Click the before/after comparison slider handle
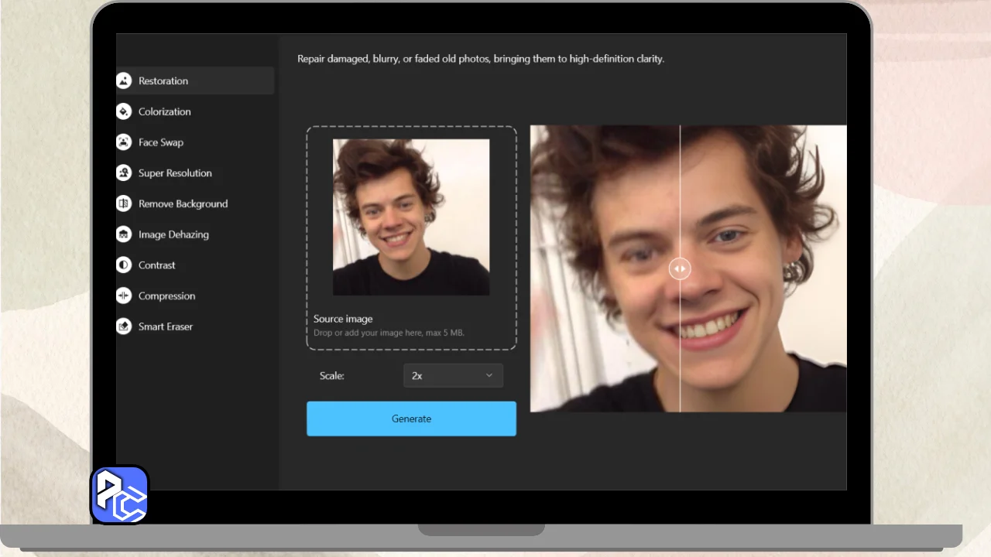This screenshot has width=991, height=557. click(680, 268)
